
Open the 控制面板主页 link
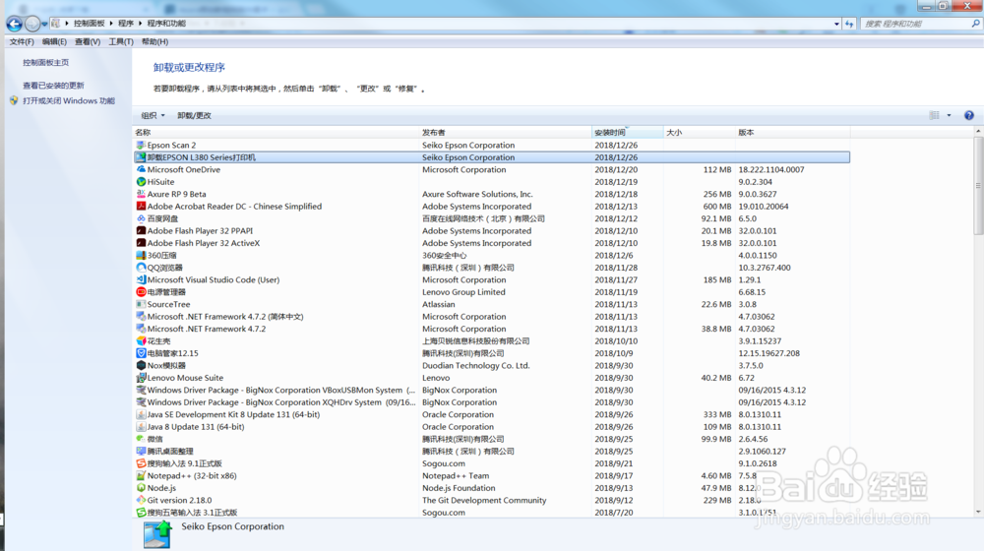tap(46, 63)
